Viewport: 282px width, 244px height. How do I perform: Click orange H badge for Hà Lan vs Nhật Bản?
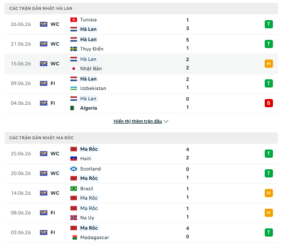pyautogui.click(x=269, y=64)
